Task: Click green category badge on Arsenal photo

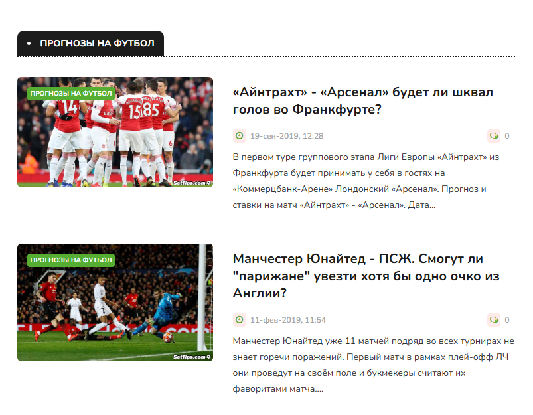Action: coord(71,93)
